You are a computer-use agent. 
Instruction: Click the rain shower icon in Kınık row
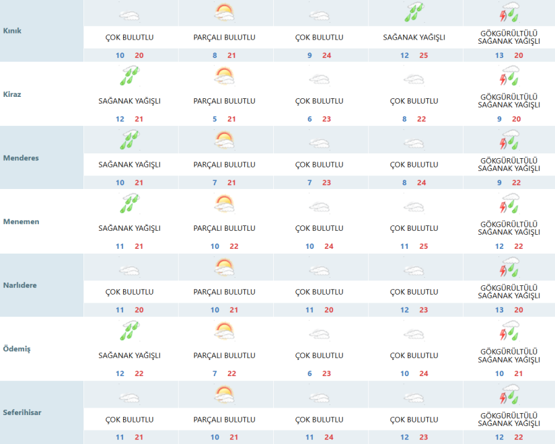pos(414,13)
